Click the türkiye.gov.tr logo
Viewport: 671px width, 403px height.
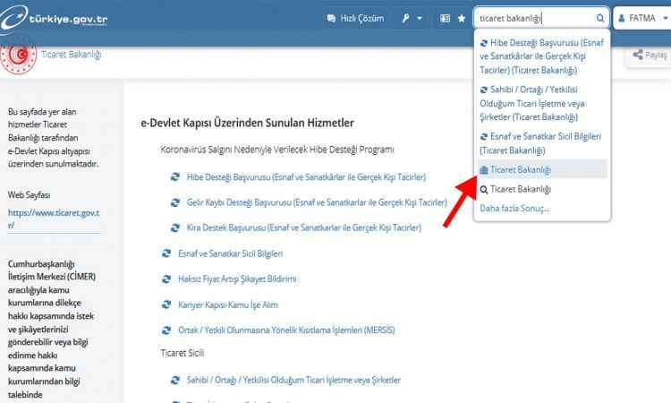[x=54, y=20]
